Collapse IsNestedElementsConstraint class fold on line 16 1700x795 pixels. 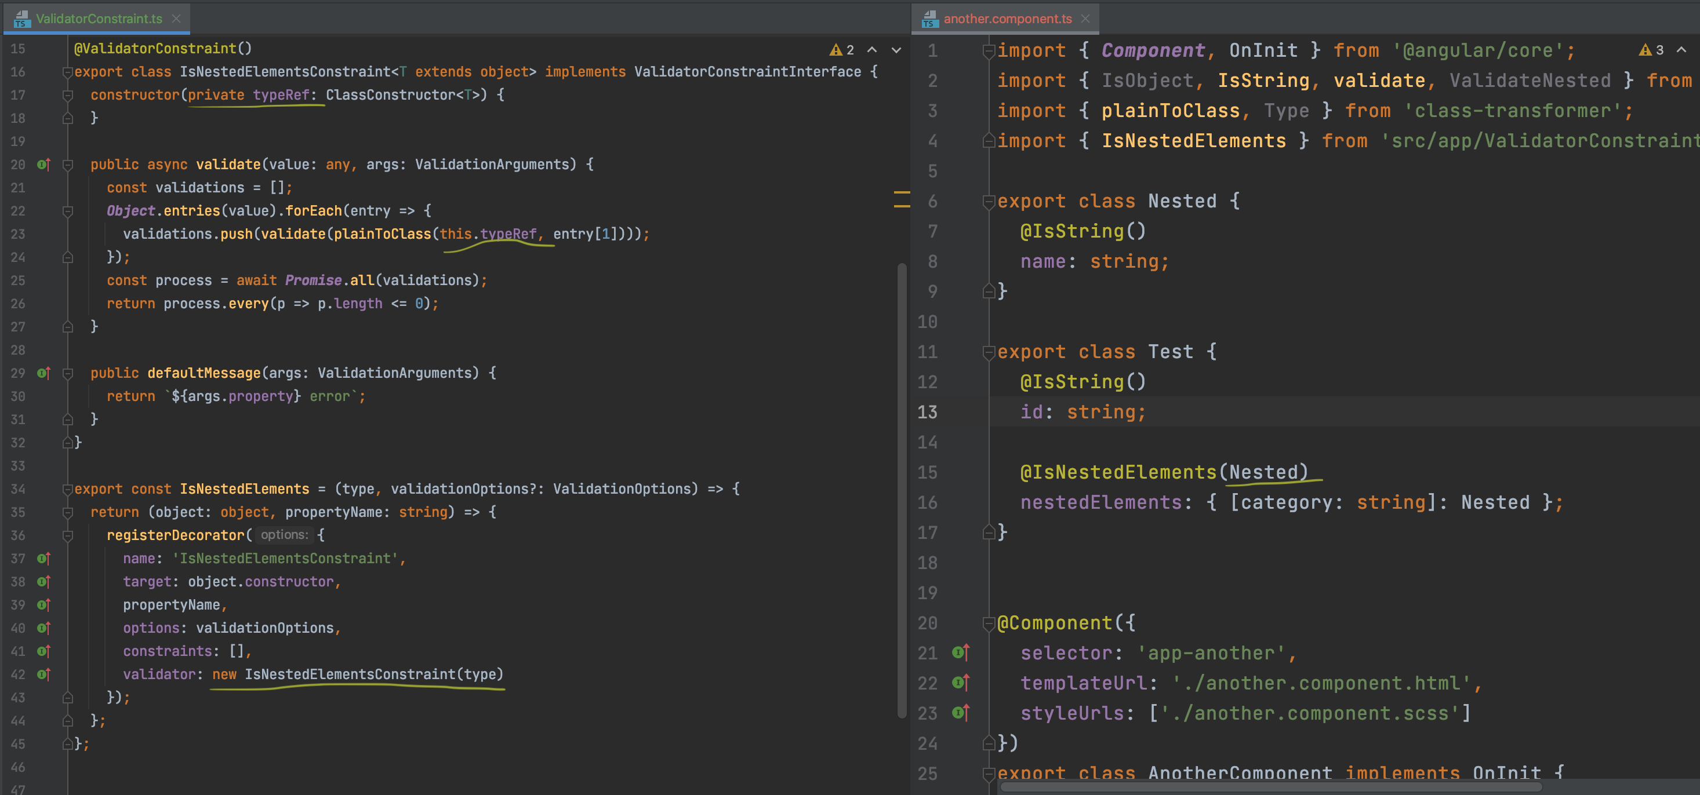click(x=67, y=72)
